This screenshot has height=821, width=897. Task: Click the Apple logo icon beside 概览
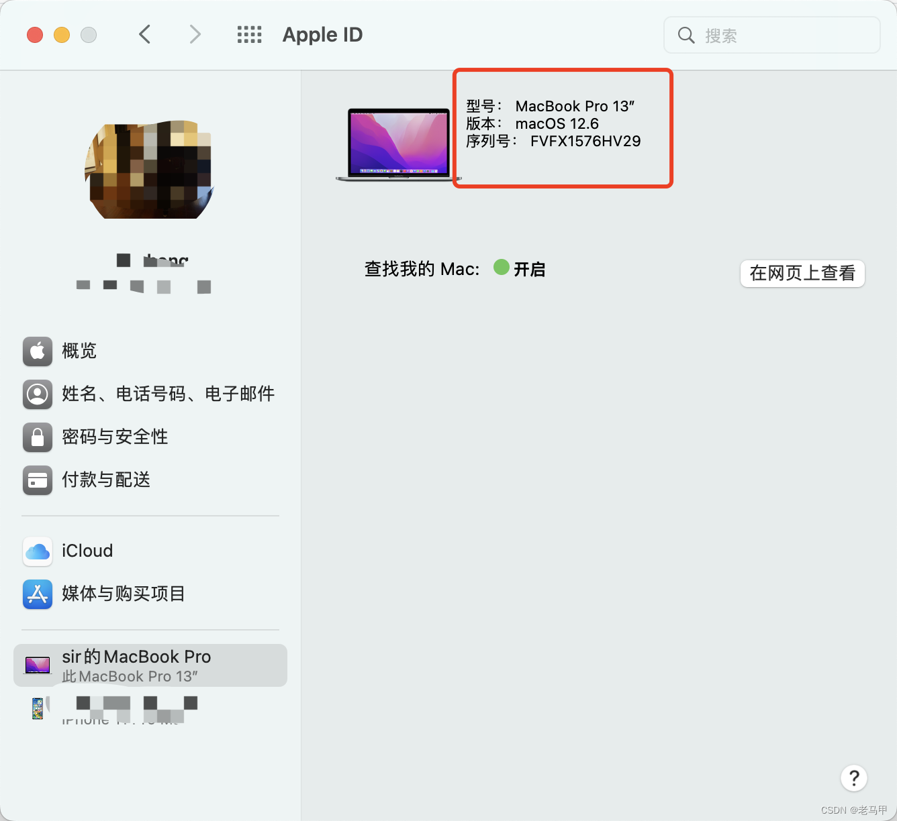(x=38, y=351)
